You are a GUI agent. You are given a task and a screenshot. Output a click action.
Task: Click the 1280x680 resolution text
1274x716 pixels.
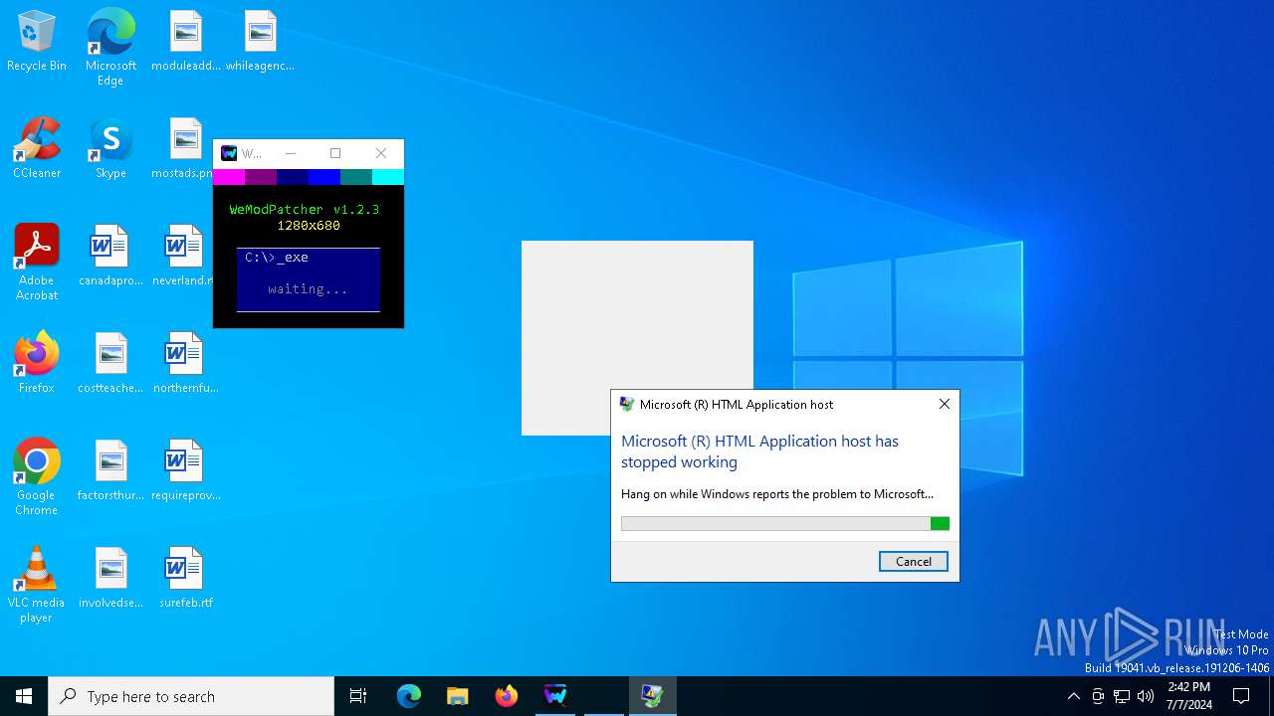click(x=309, y=226)
